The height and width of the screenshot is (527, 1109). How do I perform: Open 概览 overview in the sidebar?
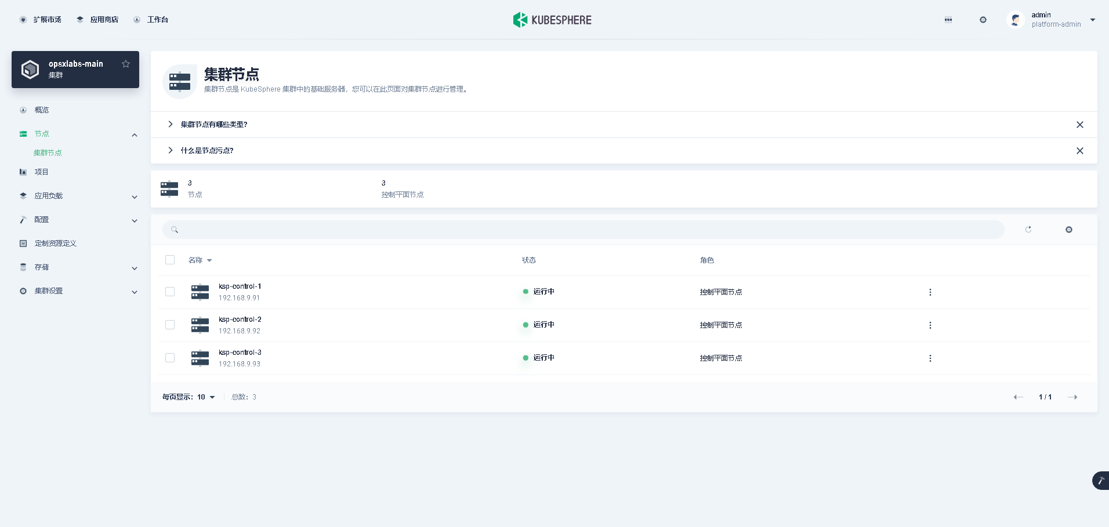(42, 110)
